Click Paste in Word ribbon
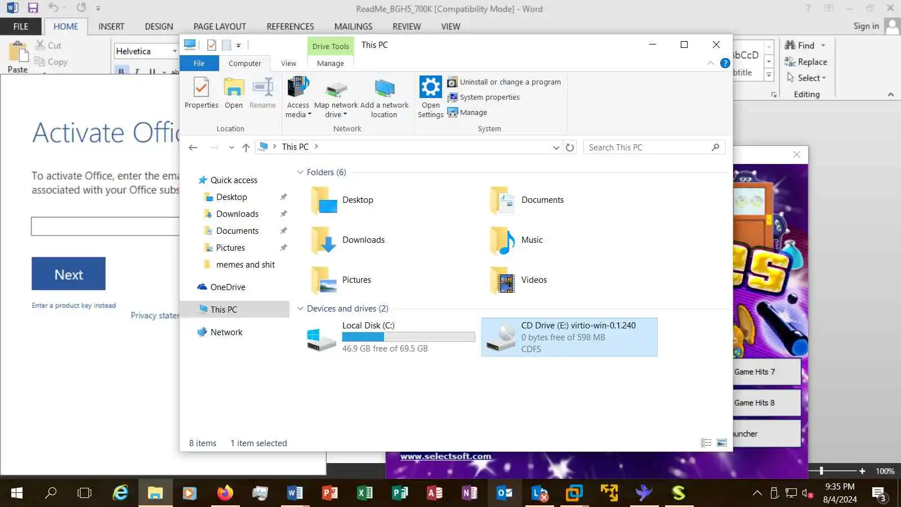Viewport: 901px width, 507px height. coord(17,57)
